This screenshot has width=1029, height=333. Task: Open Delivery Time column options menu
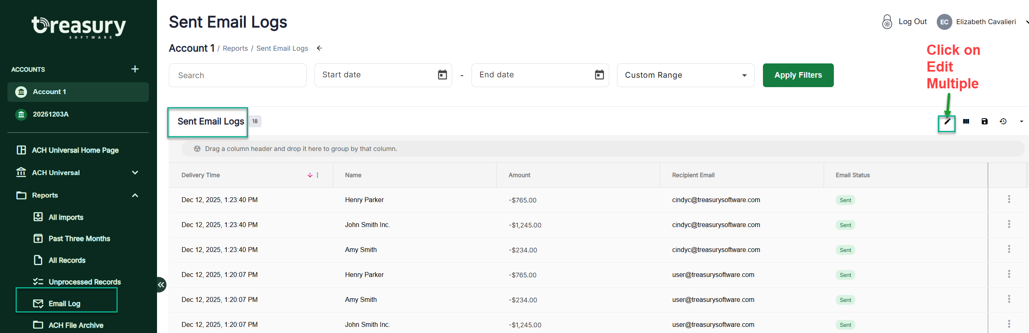point(318,175)
